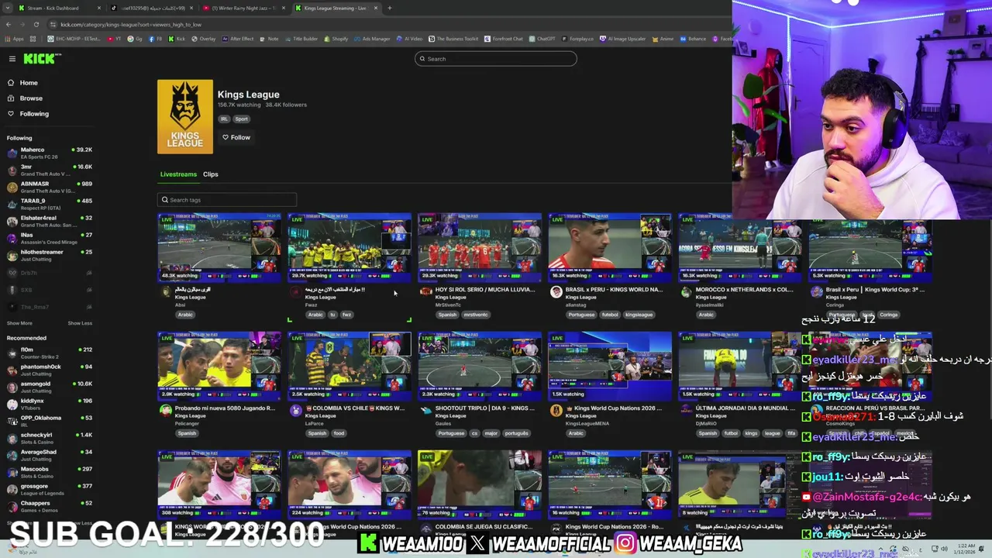Click the Kick search box

[496, 59]
